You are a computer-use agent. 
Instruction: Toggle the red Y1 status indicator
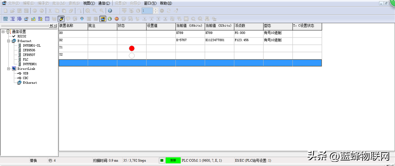(x=132, y=48)
